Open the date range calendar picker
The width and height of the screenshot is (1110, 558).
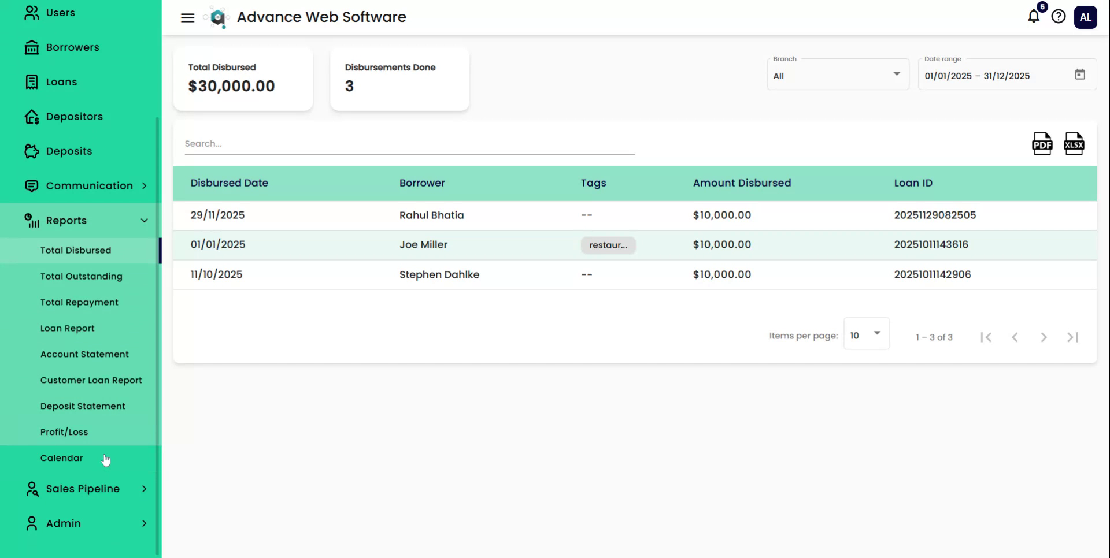[1080, 74]
